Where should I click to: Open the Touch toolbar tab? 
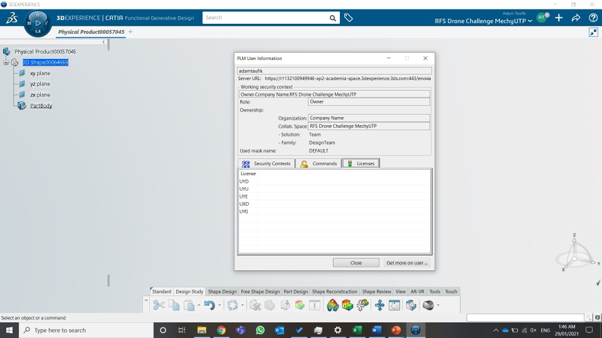tap(451, 292)
